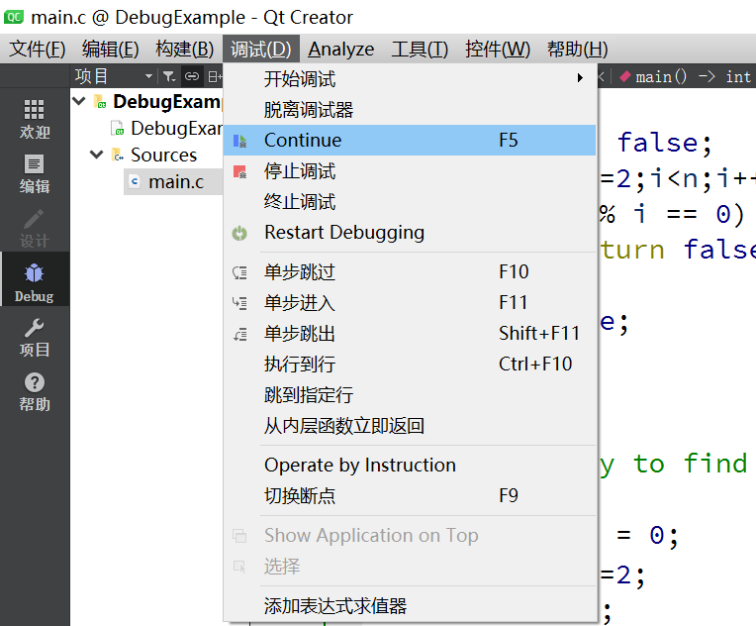Switch to 编辑 (Edit) mode
Image resolution: width=756 pixels, height=626 pixels.
pos(35,173)
